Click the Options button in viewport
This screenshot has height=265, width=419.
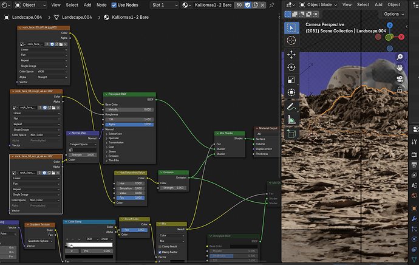[x=393, y=14]
